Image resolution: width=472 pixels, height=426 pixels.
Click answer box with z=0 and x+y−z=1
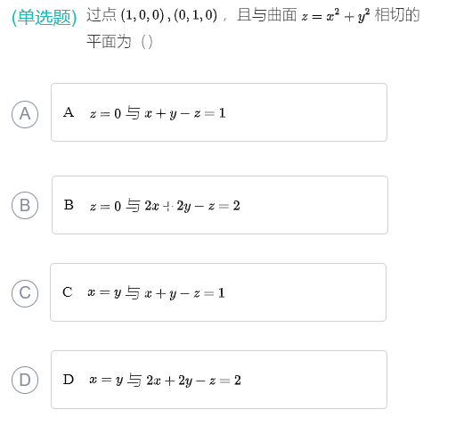(219, 112)
